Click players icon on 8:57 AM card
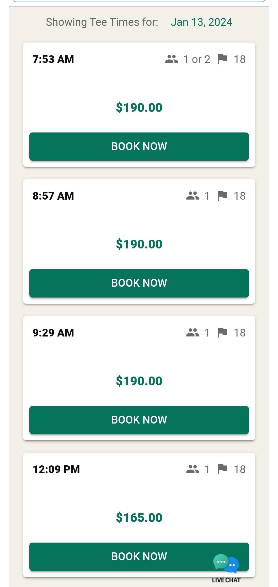The width and height of the screenshot is (278, 587). 193,196
